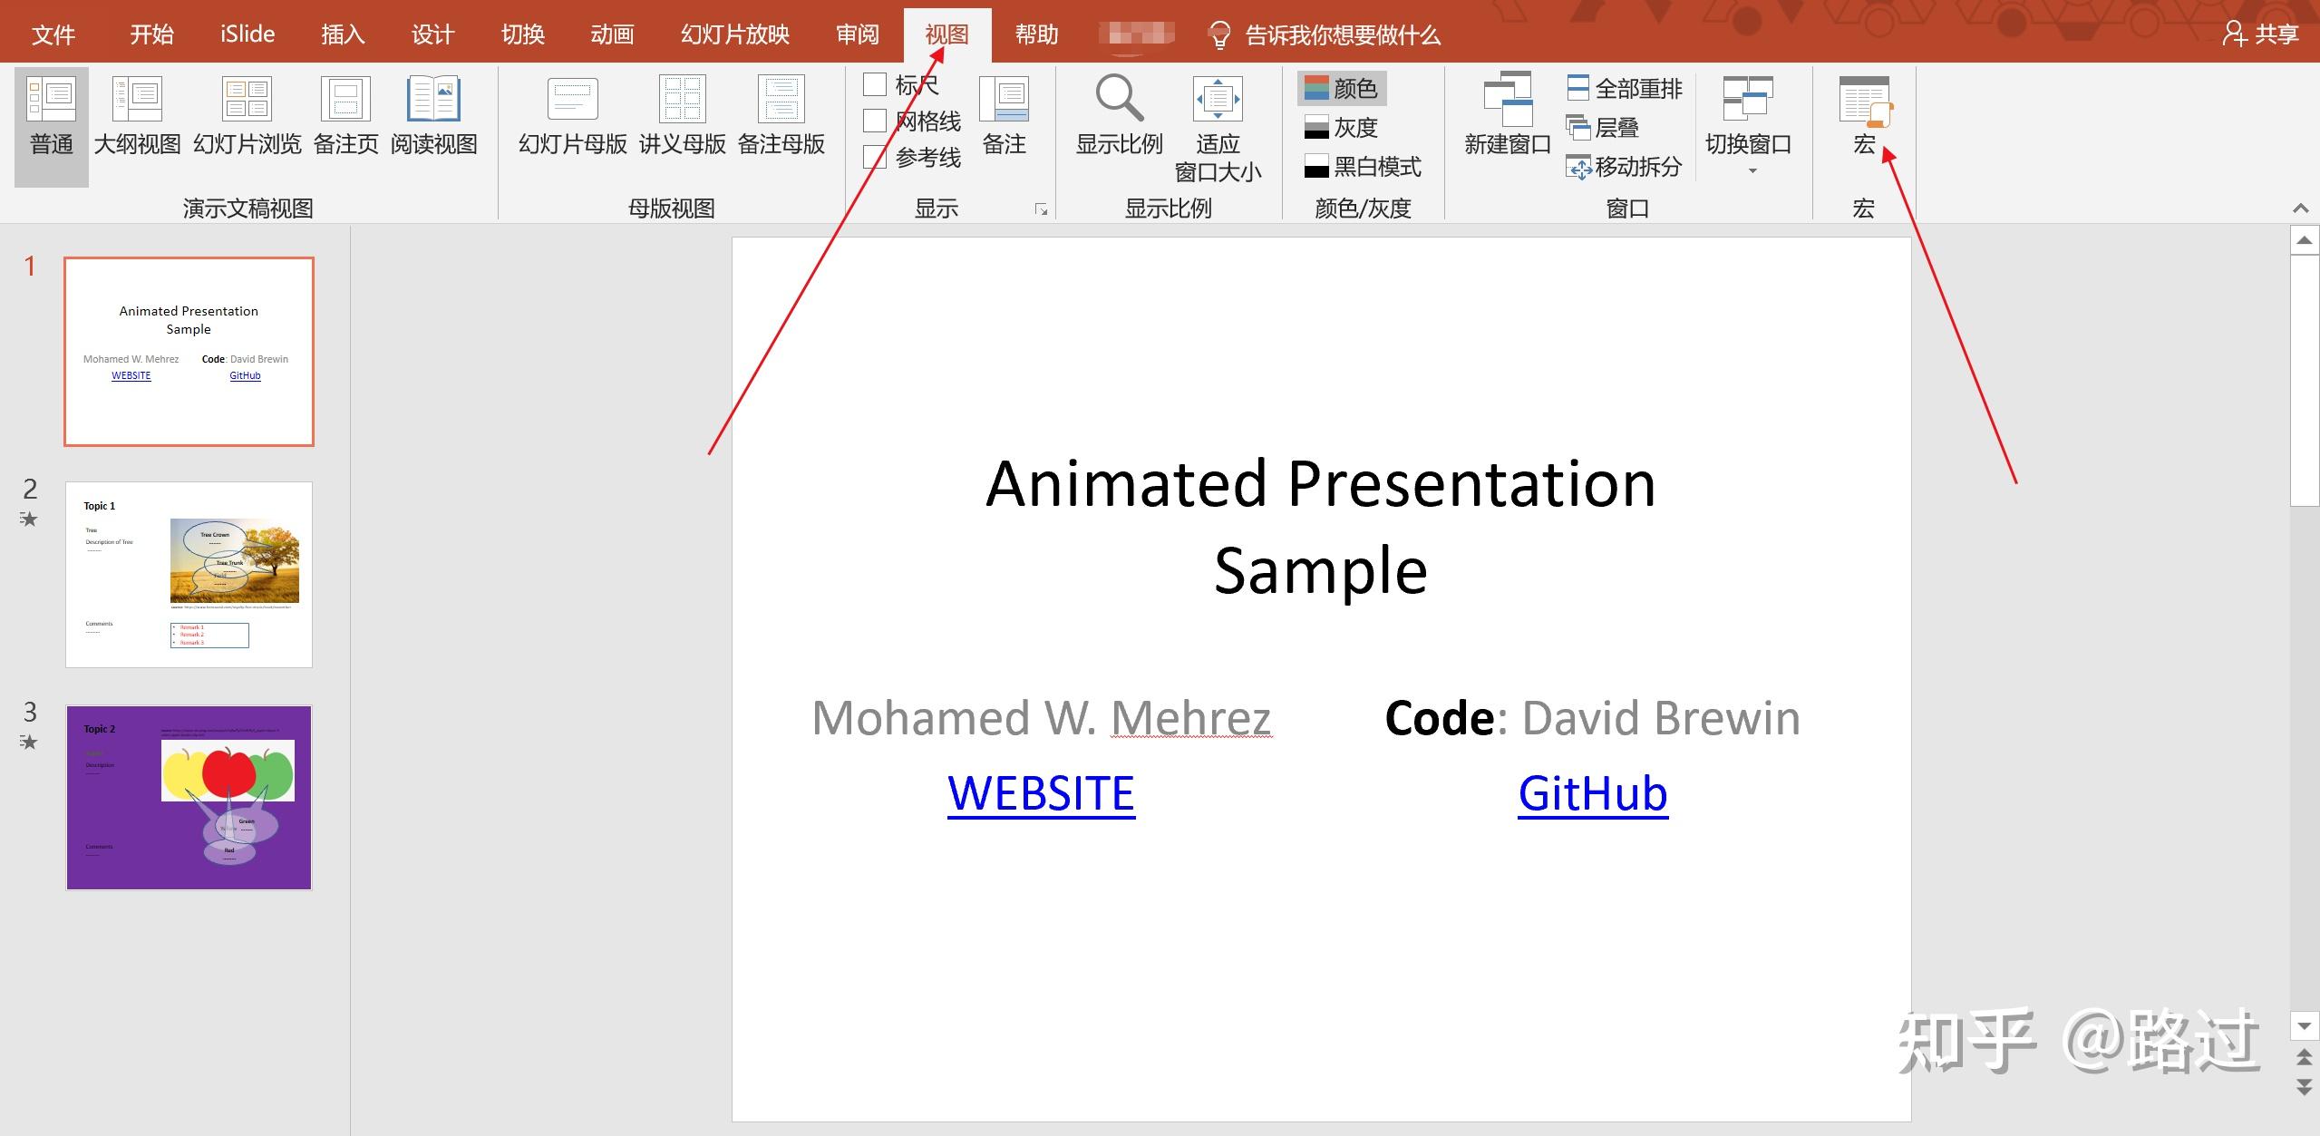Switch to 幻灯片浏览 slide sorter
The height and width of the screenshot is (1136, 2320).
(x=247, y=117)
